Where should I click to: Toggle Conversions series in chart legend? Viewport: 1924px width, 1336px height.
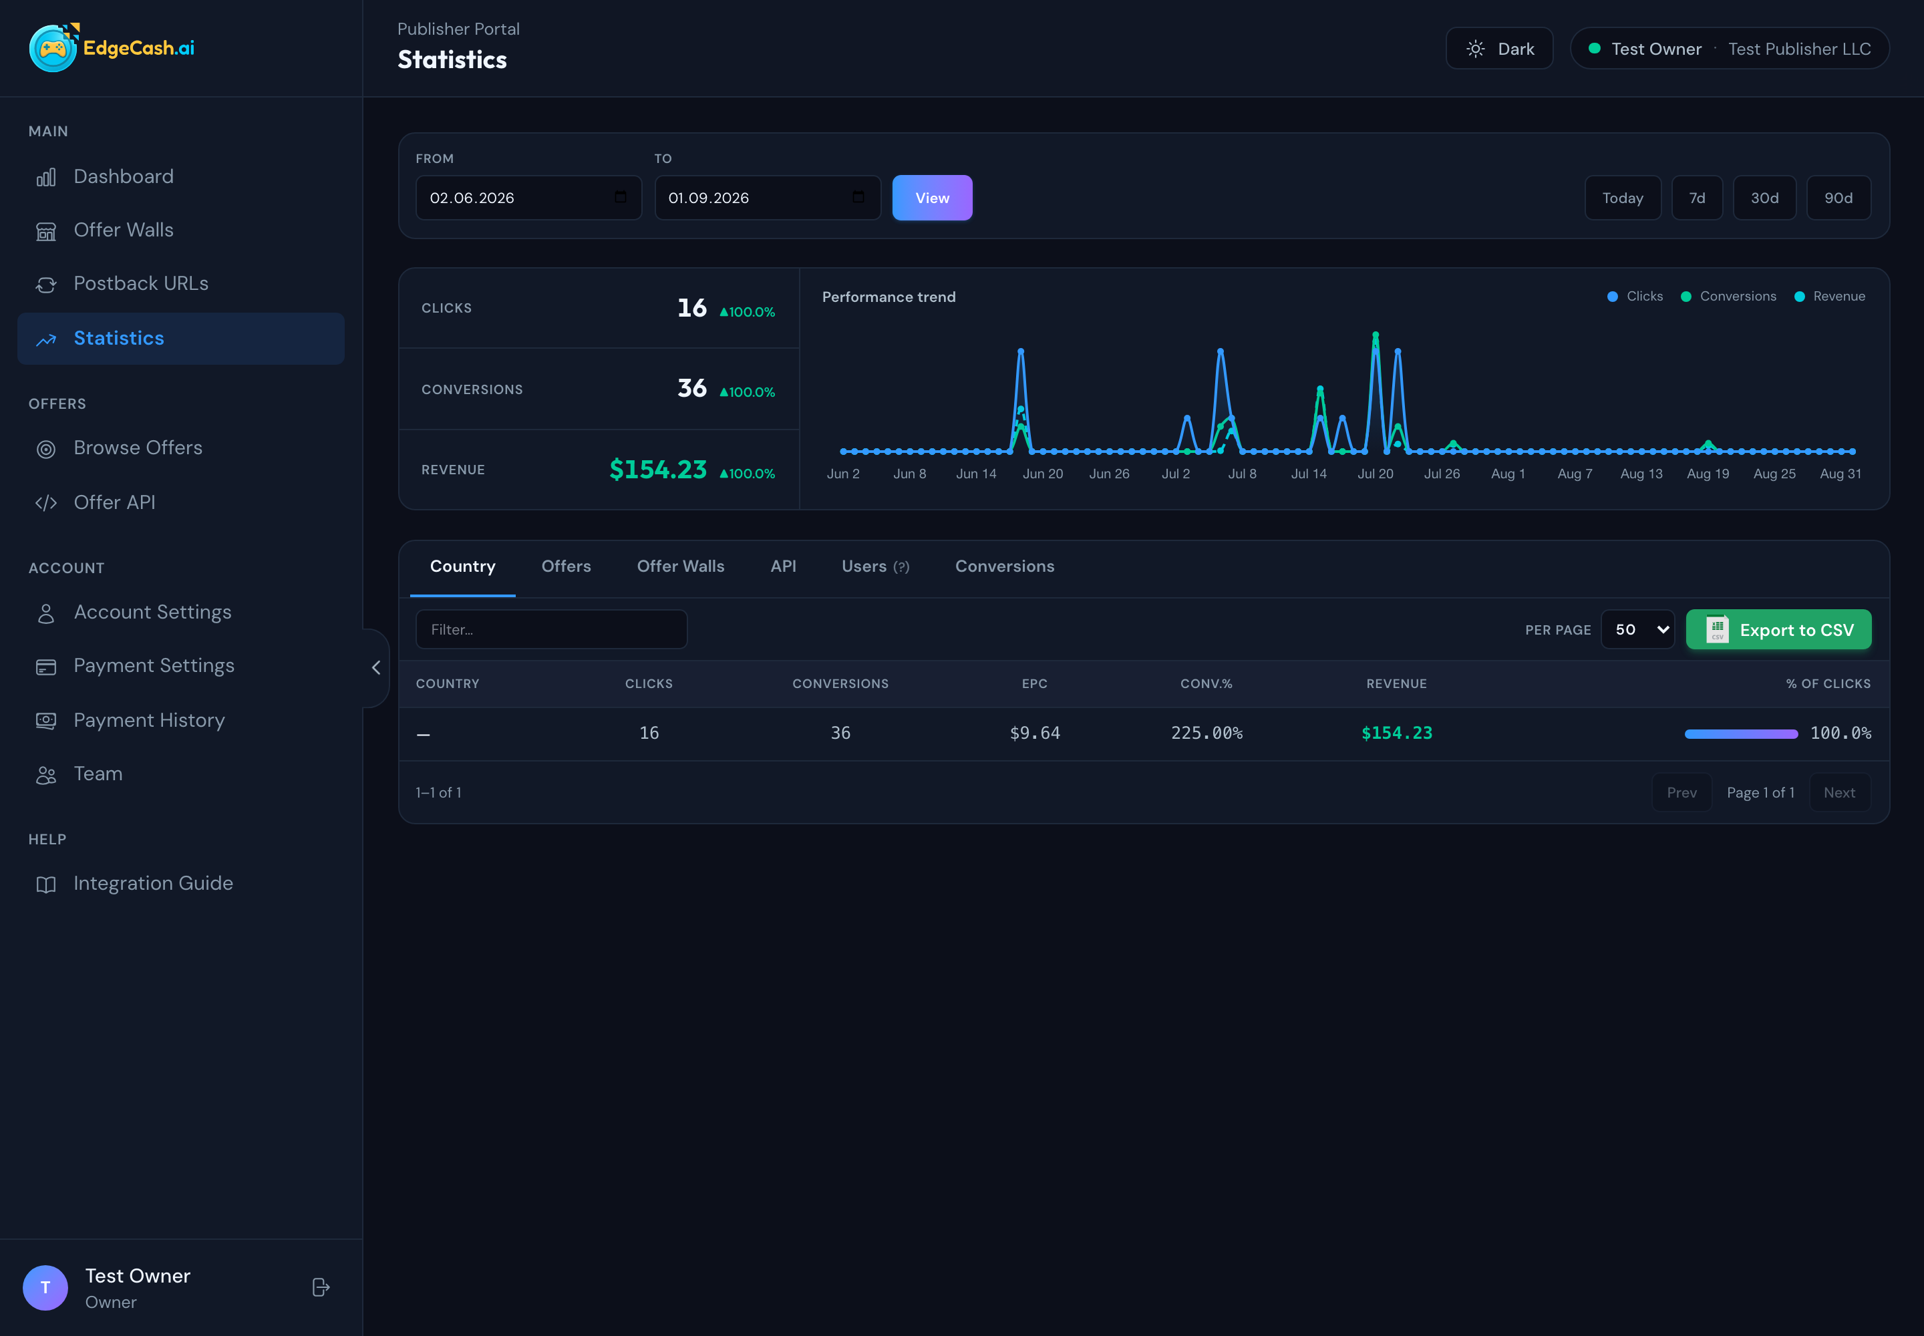[x=1728, y=297]
